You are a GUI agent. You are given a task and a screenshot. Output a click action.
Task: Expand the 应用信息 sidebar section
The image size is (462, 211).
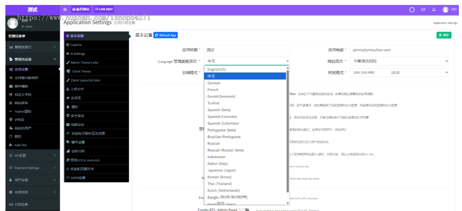click(32, 192)
